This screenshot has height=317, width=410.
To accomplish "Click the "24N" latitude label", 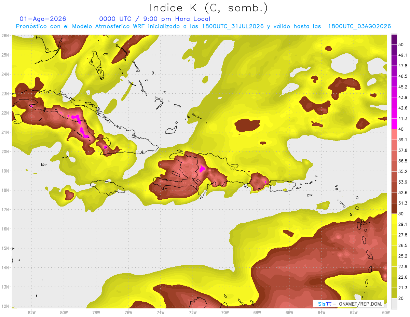I will click(x=5, y=74).
